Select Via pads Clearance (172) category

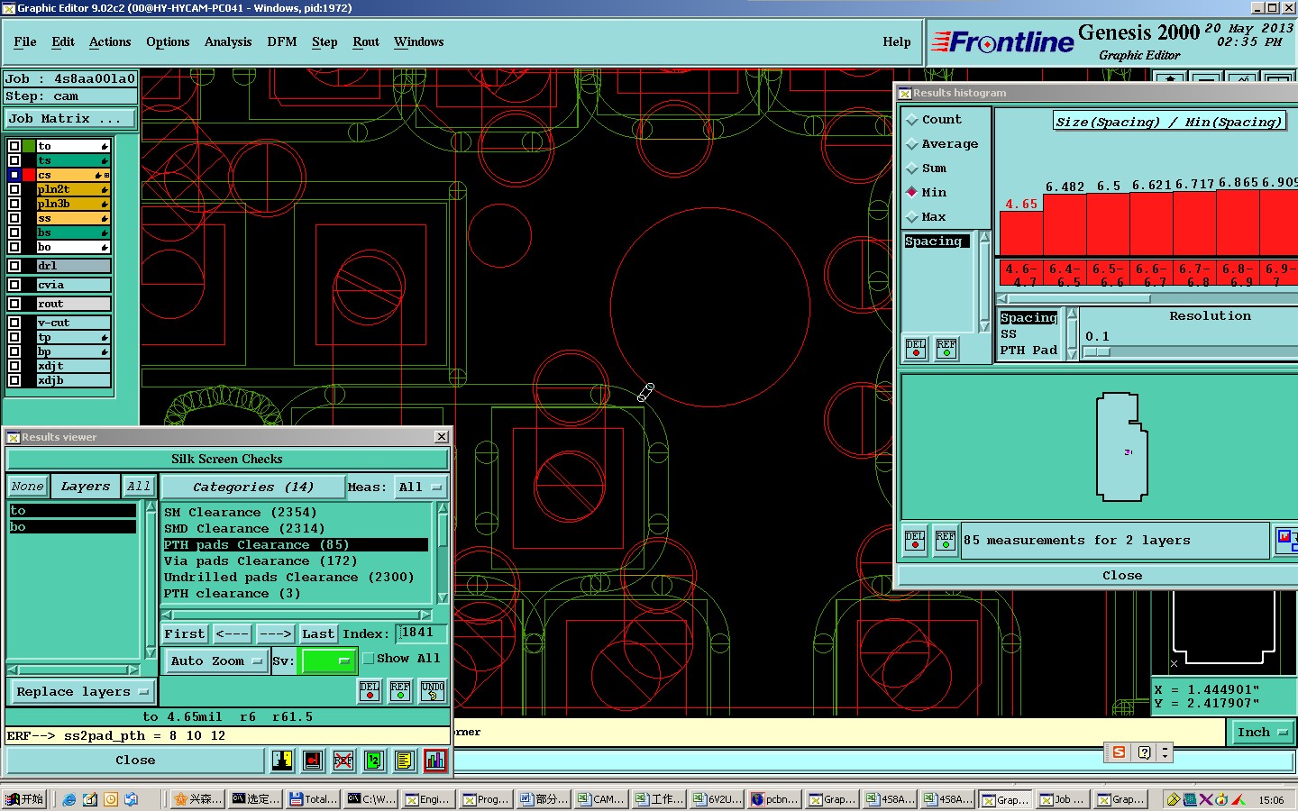point(261,561)
